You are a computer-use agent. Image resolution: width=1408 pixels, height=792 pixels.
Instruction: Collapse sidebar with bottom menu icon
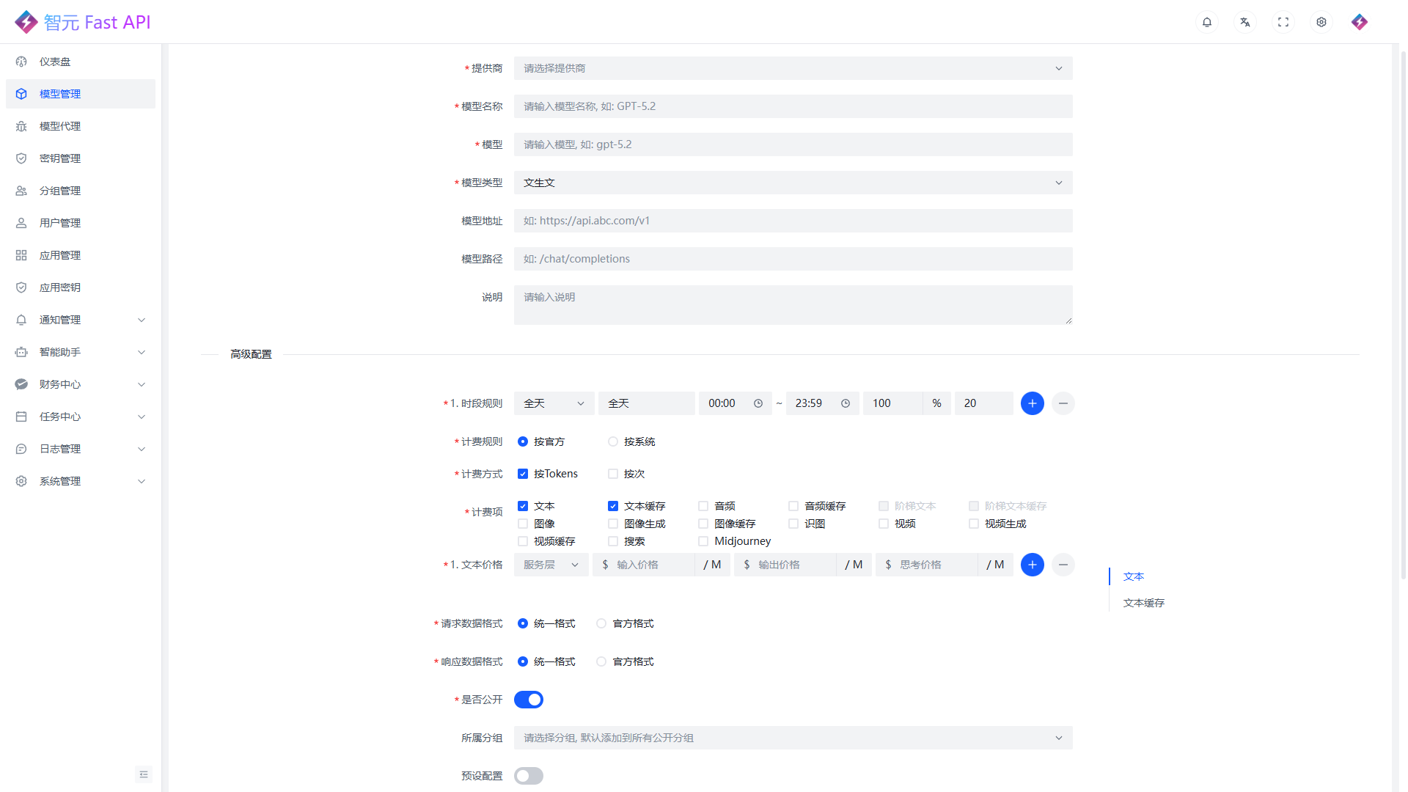point(144,774)
